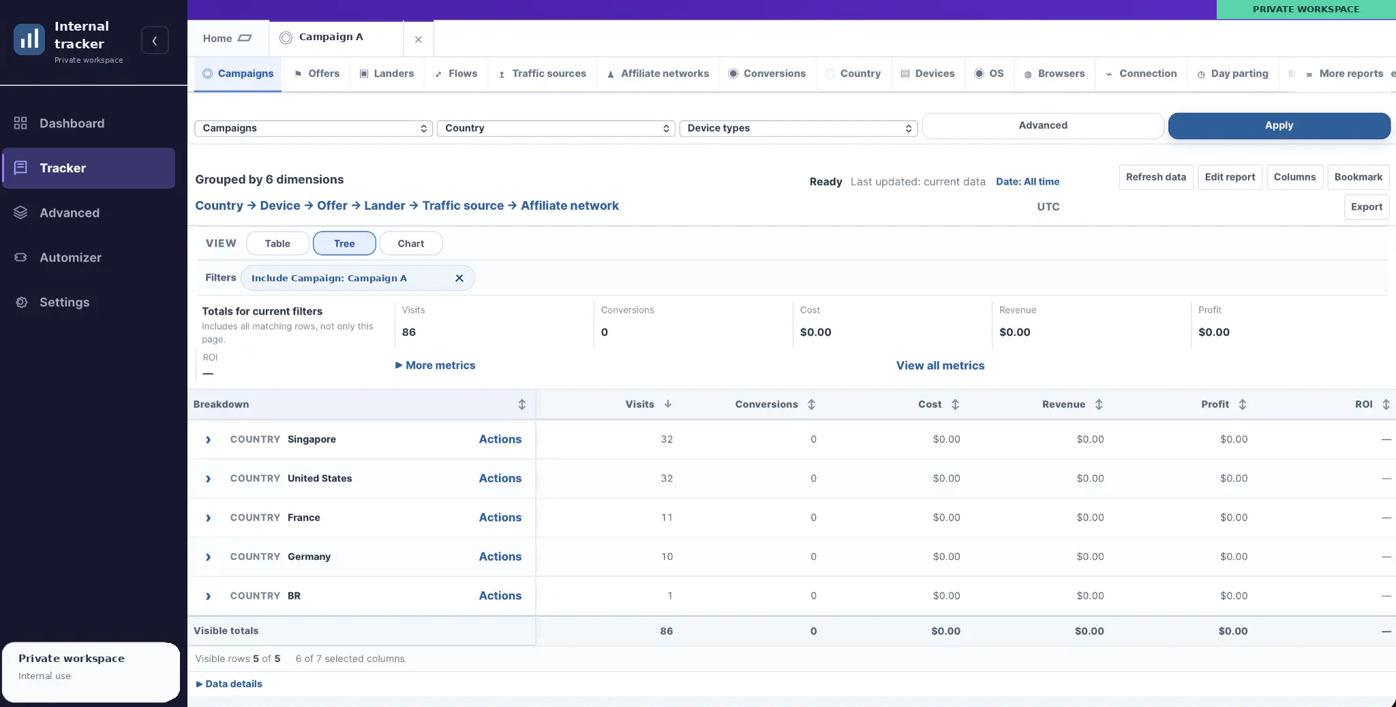Viewport: 1396px width, 707px height.
Task: Open More reports tab
Action: pos(1344,74)
